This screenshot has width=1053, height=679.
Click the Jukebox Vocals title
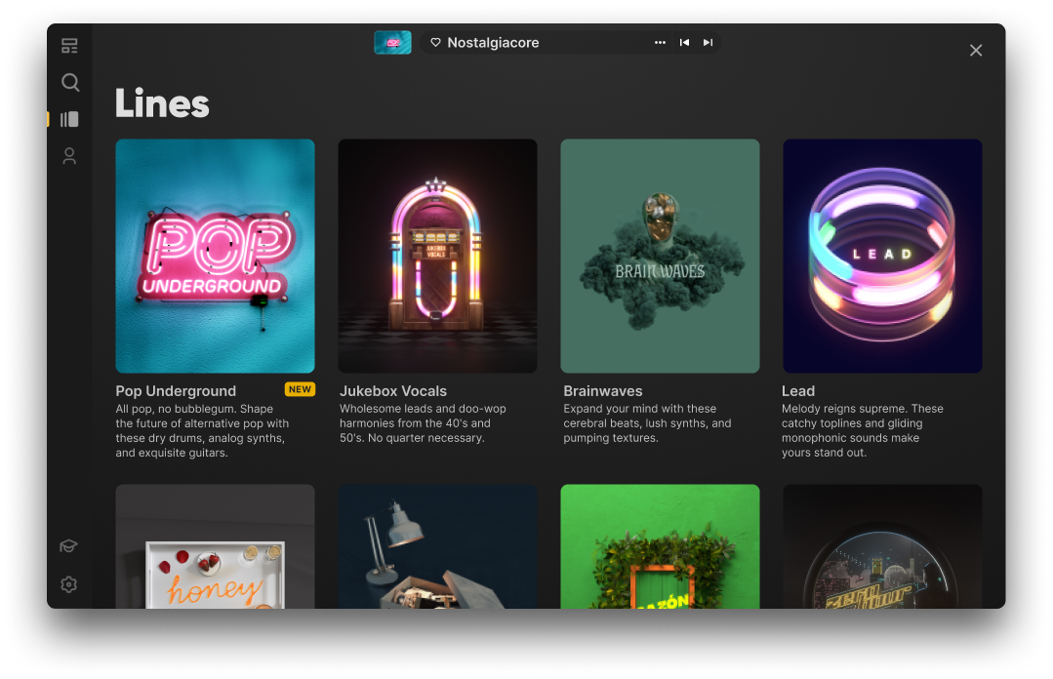(393, 391)
